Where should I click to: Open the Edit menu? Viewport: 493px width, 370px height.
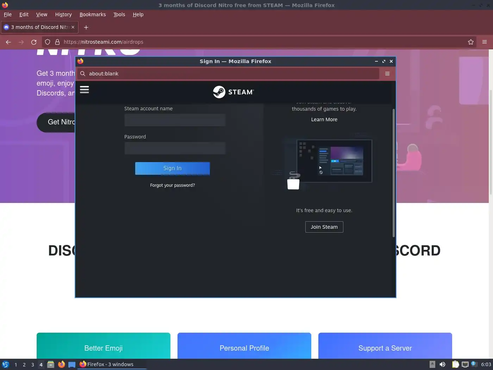tap(24, 14)
